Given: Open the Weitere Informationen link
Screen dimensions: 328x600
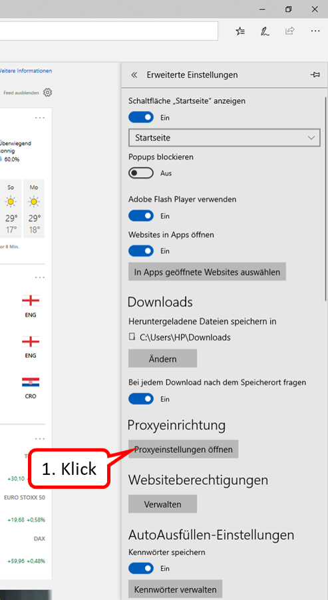Looking at the screenshot, I should tap(25, 71).
